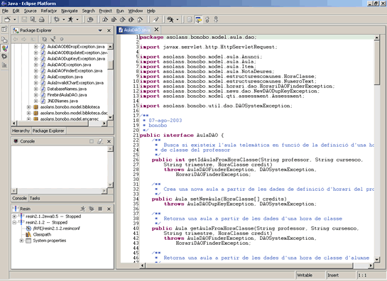
Task: Expand the asolans.bonobo.model.biblioteca package
Action: (x=29, y=107)
